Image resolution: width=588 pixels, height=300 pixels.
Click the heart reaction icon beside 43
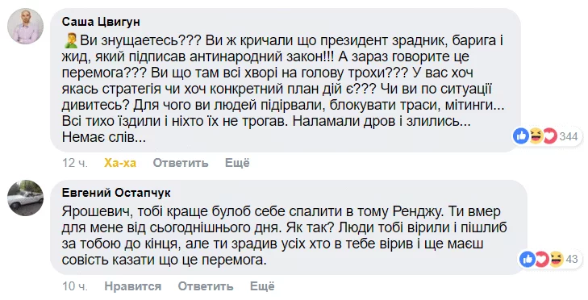[x=542, y=259]
